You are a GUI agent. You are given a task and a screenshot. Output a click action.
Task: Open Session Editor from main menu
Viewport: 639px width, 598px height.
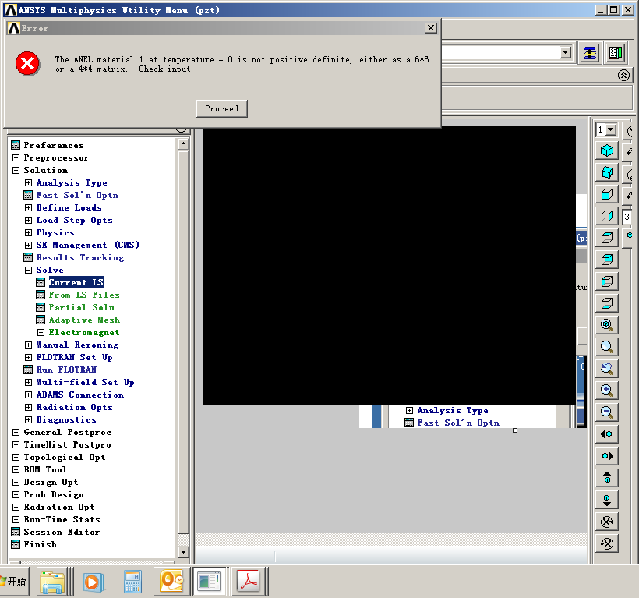[62, 532]
